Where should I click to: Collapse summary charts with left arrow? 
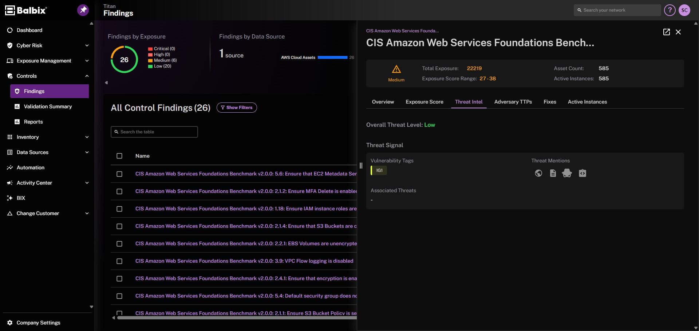106,83
